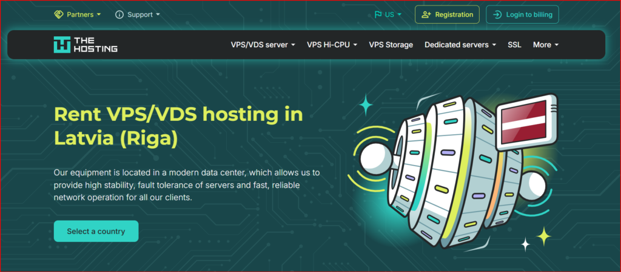Click the caret arrow next to Partners
Screen dimensions: 621x272
point(99,15)
